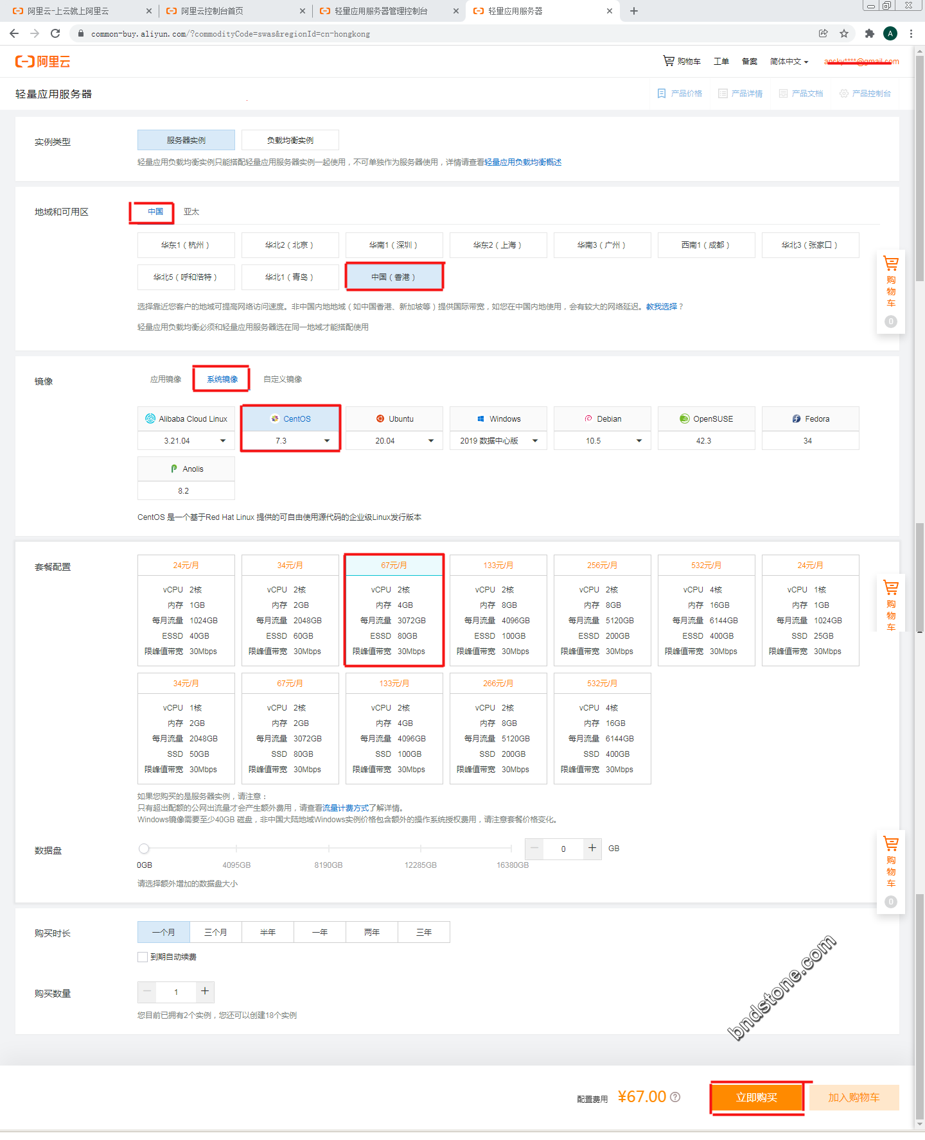The height and width of the screenshot is (1140, 925).
Task: Select the CentOS system image
Action: pos(290,419)
